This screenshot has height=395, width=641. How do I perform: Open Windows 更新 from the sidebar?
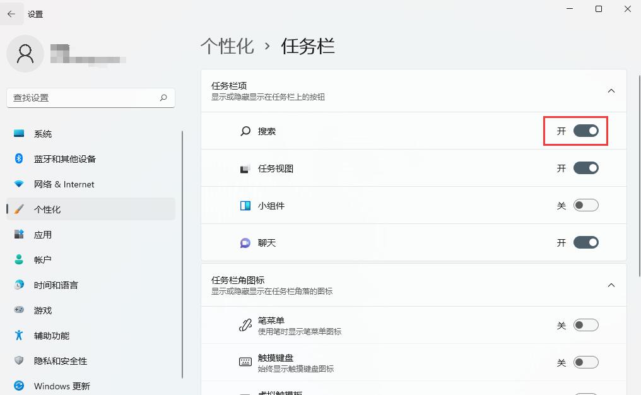pos(62,386)
